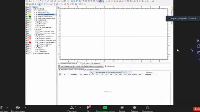Image resolution: width=200 pixels, height=112 pixels.
Task: Click the table options icon left of the № column
Action: tap(60, 74)
